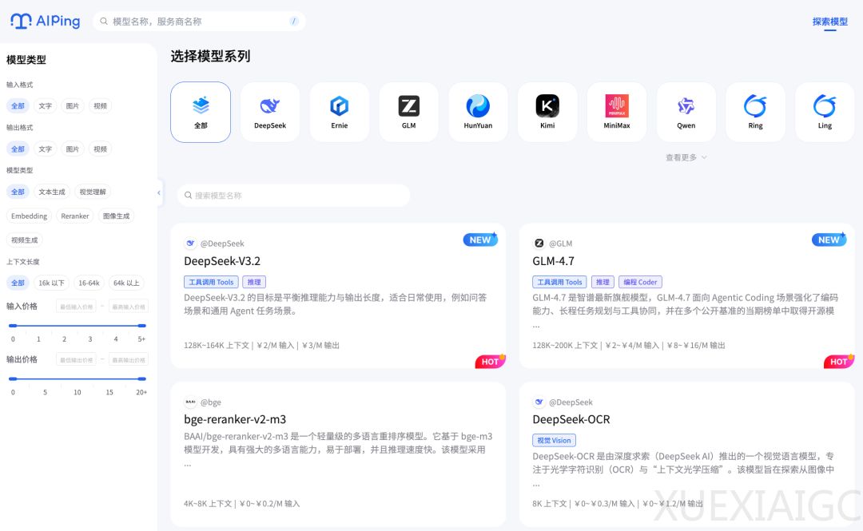Collapse the filter sidebar with the chevron
Screen dimensions: 863x531
[157, 192]
